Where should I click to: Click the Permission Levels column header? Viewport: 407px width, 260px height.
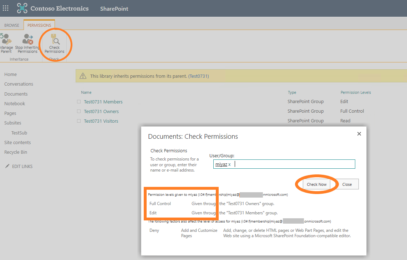coord(356,92)
